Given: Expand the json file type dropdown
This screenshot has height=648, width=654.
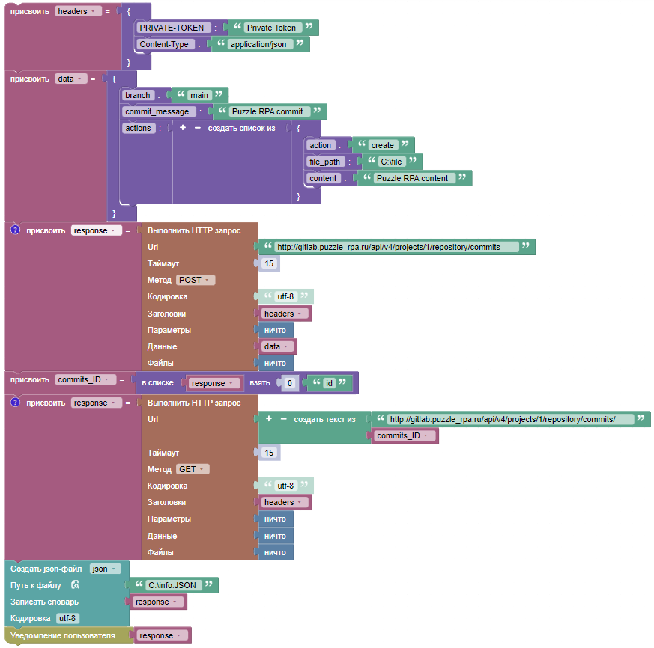Looking at the screenshot, I should [104, 569].
